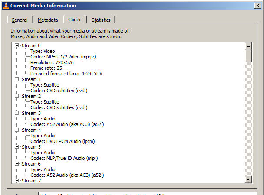Show the Statistics tab
The image size is (264, 195).
(101, 20)
